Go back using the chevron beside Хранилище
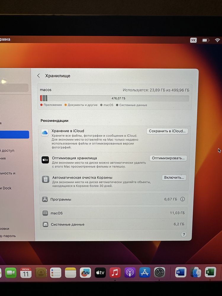Image resolution: width=222 pixels, height=296 pixels. (x=38, y=76)
